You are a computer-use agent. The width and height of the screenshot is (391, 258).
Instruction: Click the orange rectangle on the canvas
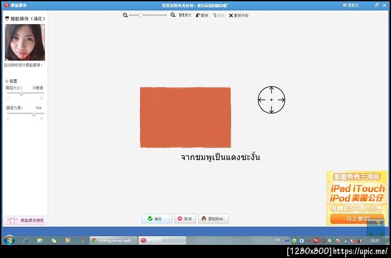point(185,118)
